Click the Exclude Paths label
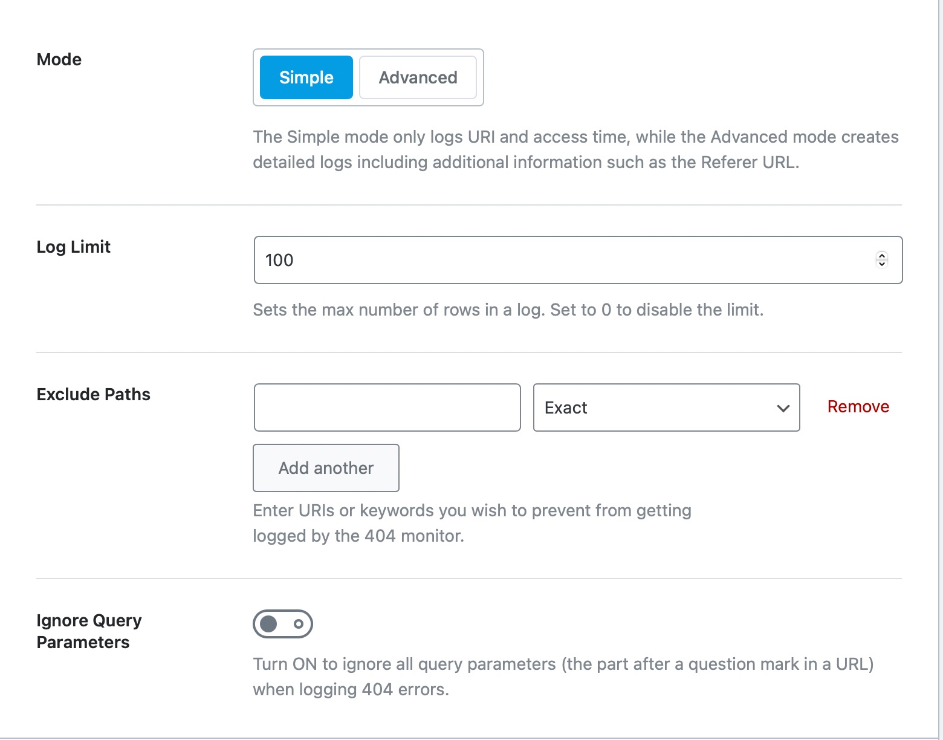Screen dimensions: 943x740 [x=94, y=394]
